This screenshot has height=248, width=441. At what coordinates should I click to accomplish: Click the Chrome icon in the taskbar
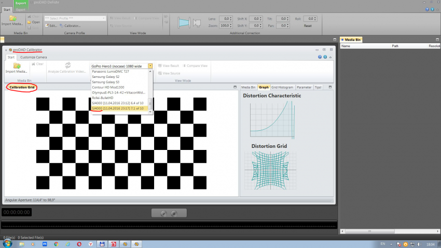[x=56, y=243]
